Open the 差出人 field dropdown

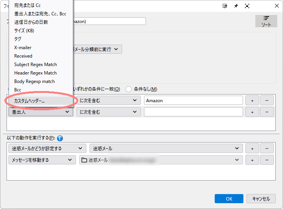tap(41, 112)
